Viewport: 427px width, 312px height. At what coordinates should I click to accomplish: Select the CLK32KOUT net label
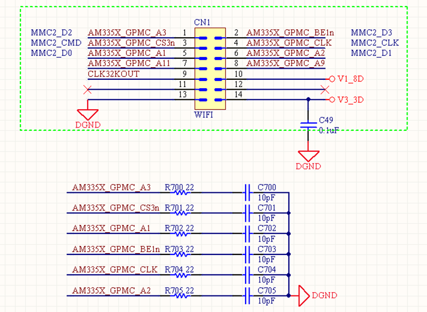pyautogui.click(x=114, y=74)
